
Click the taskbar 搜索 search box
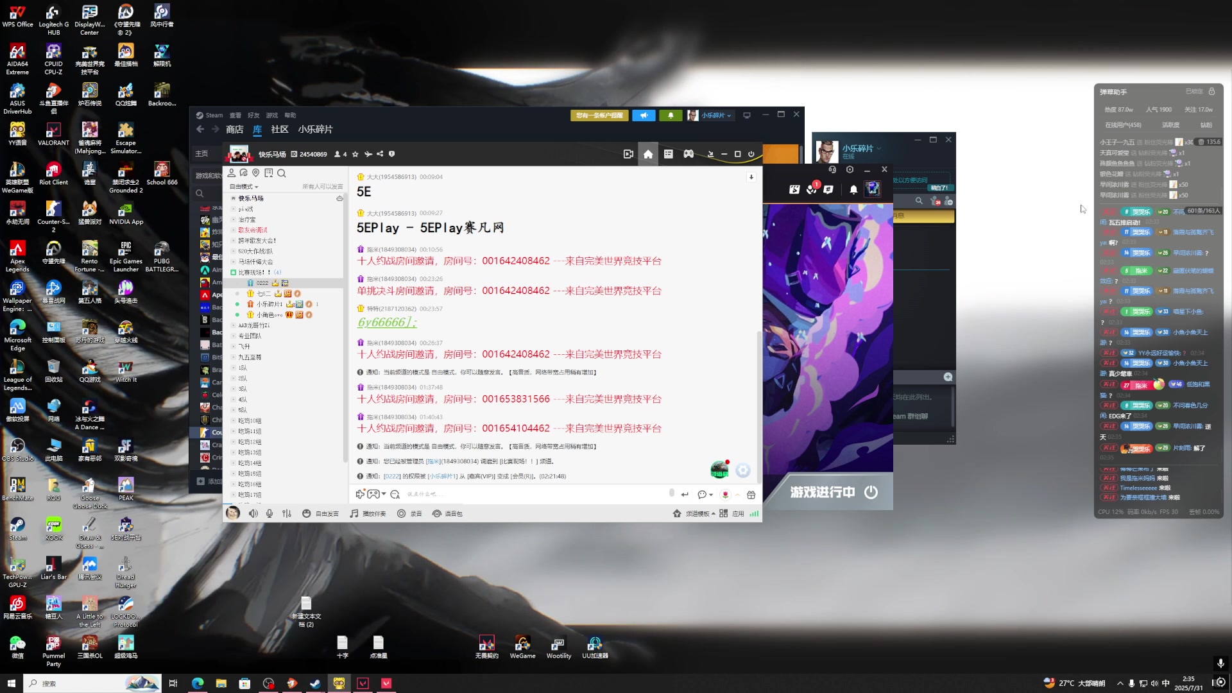pyautogui.click(x=92, y=683)
